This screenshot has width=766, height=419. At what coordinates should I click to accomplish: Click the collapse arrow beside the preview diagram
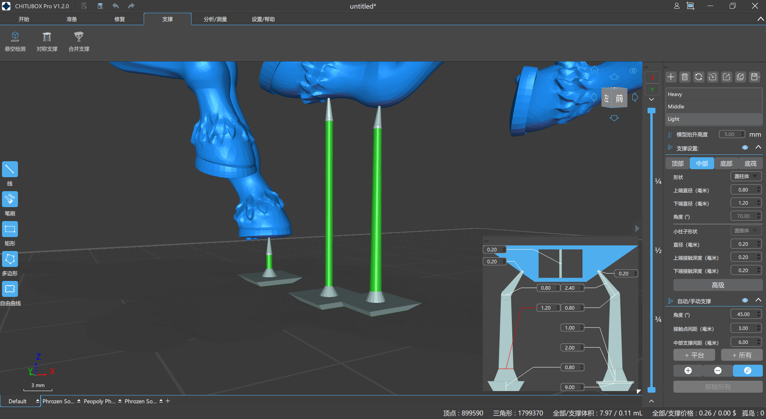tap(637, 228)
